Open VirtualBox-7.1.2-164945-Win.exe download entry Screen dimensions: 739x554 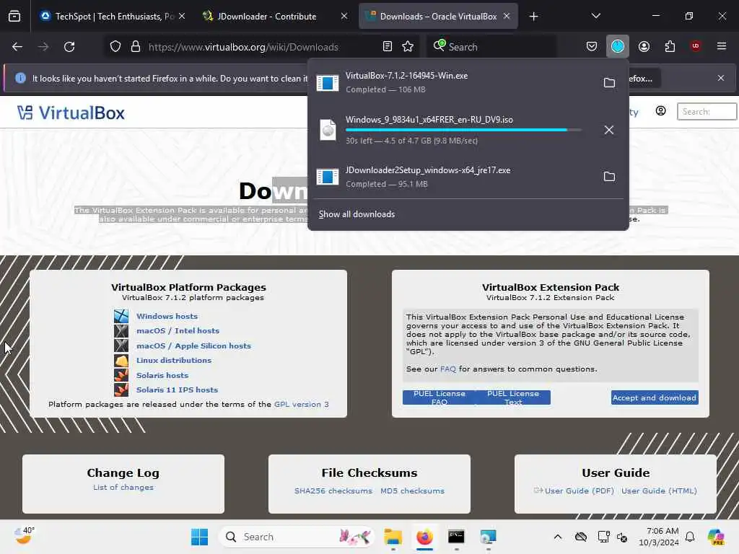click(x=452, y=82)
